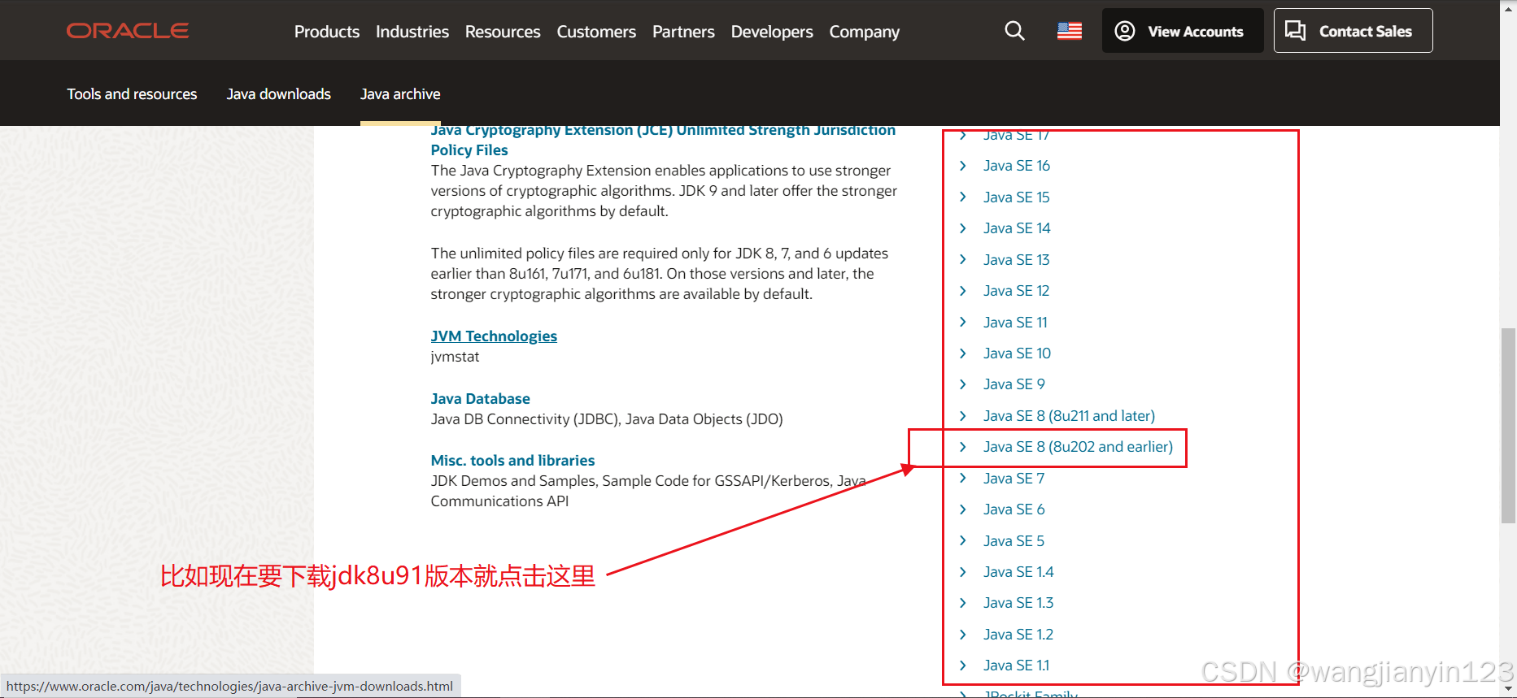Open the Company menu
This screenshot has width=1517, height=698.
[865, 32]
